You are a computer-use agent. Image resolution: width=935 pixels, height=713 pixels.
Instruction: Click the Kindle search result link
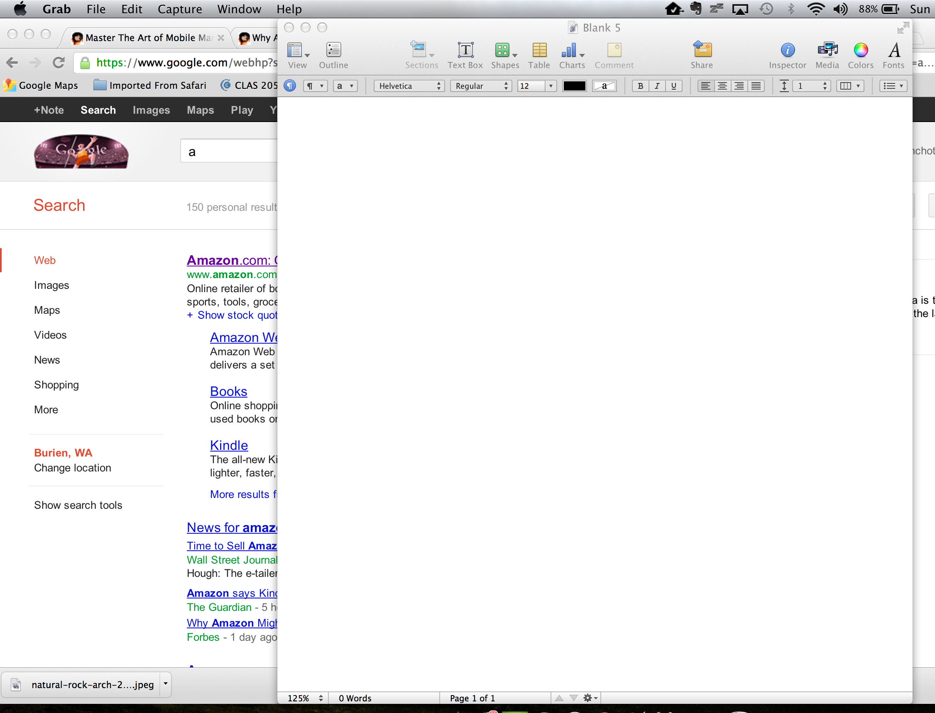click(x=229, y=445)
